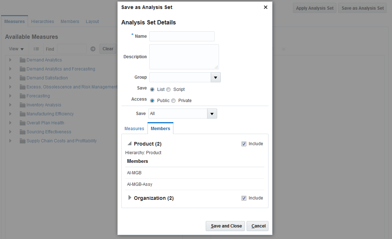This screenshot has width=392, height=239.
Task: Click the Inventory Analysis folder icon
Action: pyautogui.click(x=23, y=105)
